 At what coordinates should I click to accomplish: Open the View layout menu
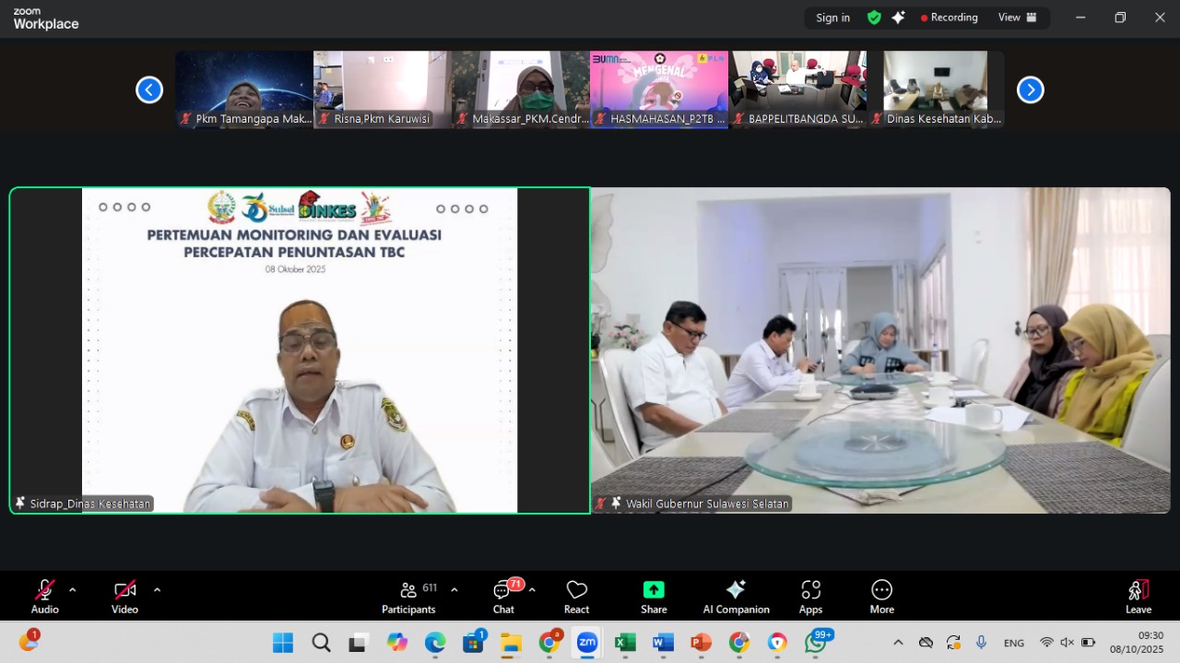(x=1017, y=18)
